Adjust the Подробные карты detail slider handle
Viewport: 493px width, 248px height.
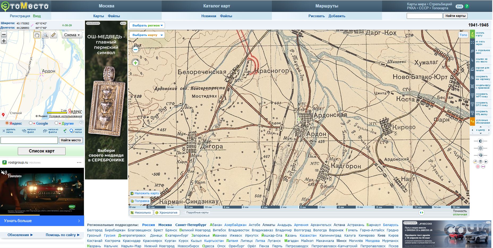tap(421, 213)
